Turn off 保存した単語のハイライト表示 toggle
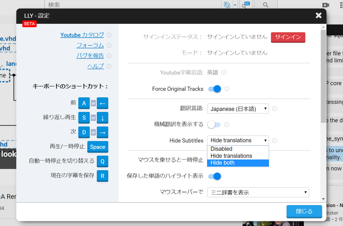Screen dimensions: 343x226 click(x=214, y=176)
